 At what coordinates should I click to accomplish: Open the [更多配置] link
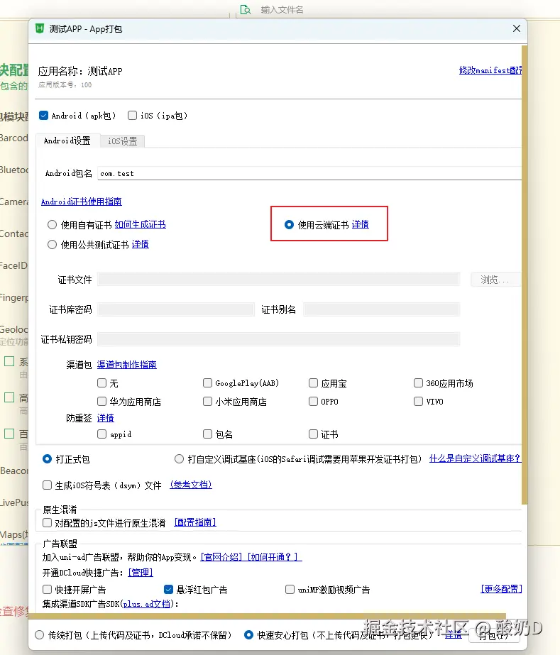coord(501,589)
